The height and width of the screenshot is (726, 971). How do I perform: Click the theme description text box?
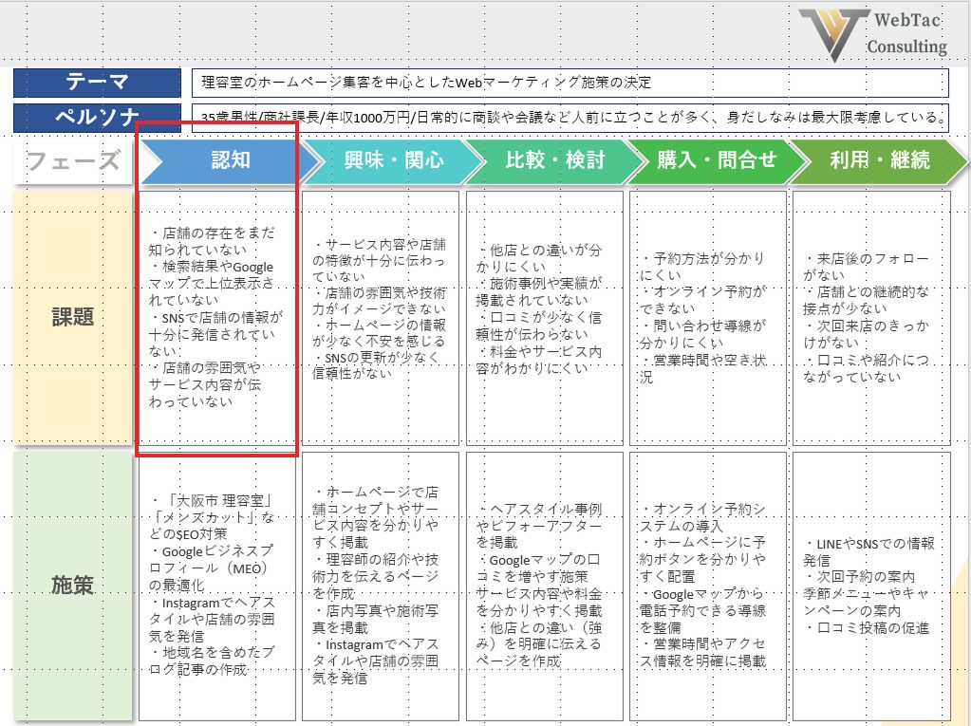(x=570, y=83)
